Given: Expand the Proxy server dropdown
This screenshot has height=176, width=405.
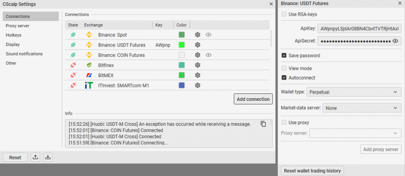Looking at the screenshot, I should [x=355, y=133].
